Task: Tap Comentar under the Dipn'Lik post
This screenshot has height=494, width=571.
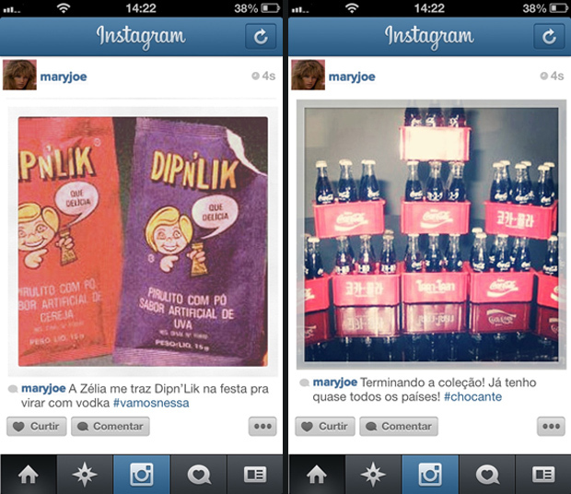Action: click(111, 426)
